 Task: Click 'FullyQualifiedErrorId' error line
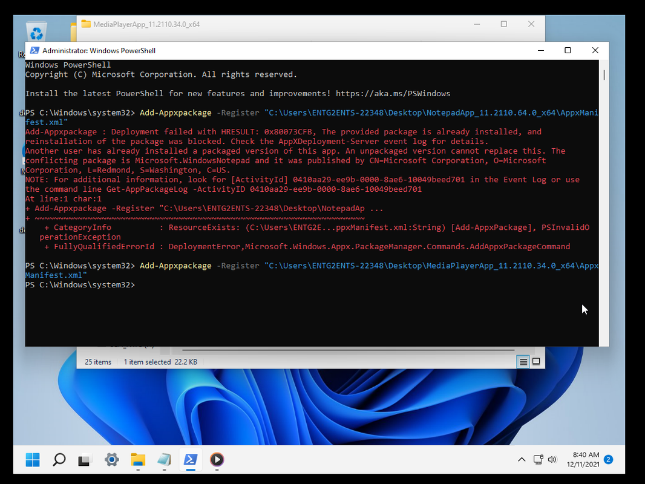[307, 247]
